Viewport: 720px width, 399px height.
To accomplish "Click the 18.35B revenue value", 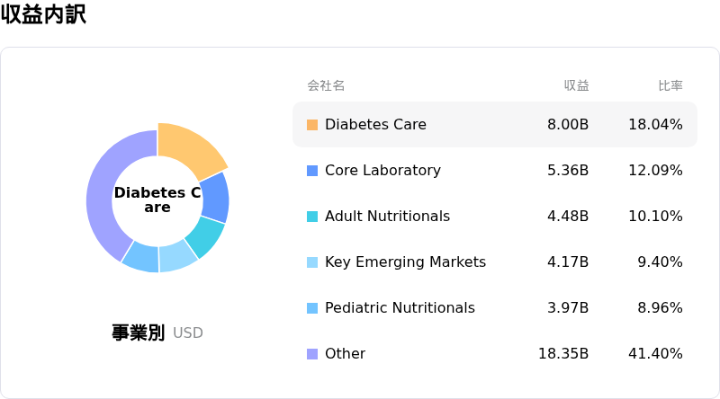I will (563, 354).
